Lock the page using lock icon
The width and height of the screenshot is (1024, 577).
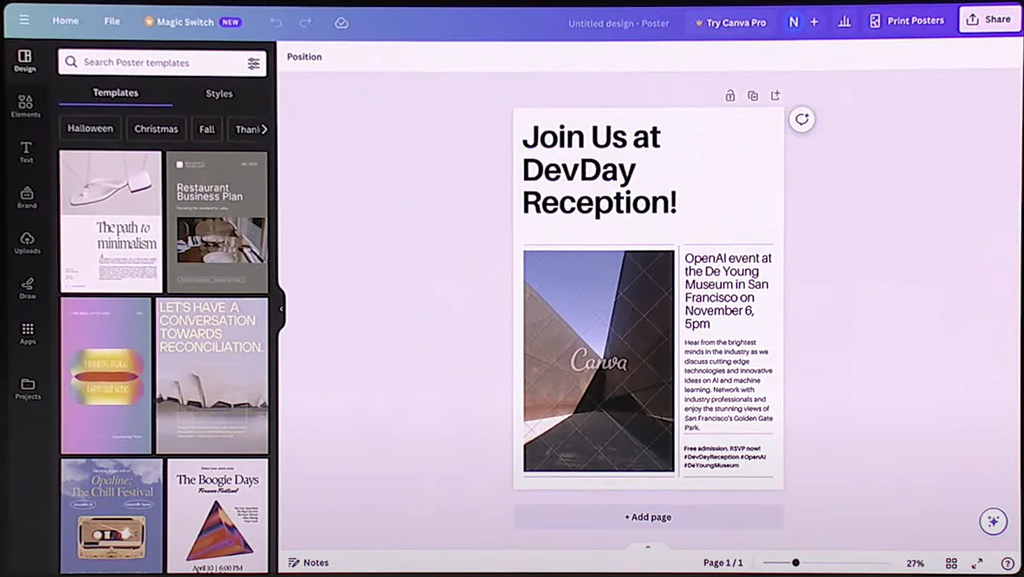point(730,96)
